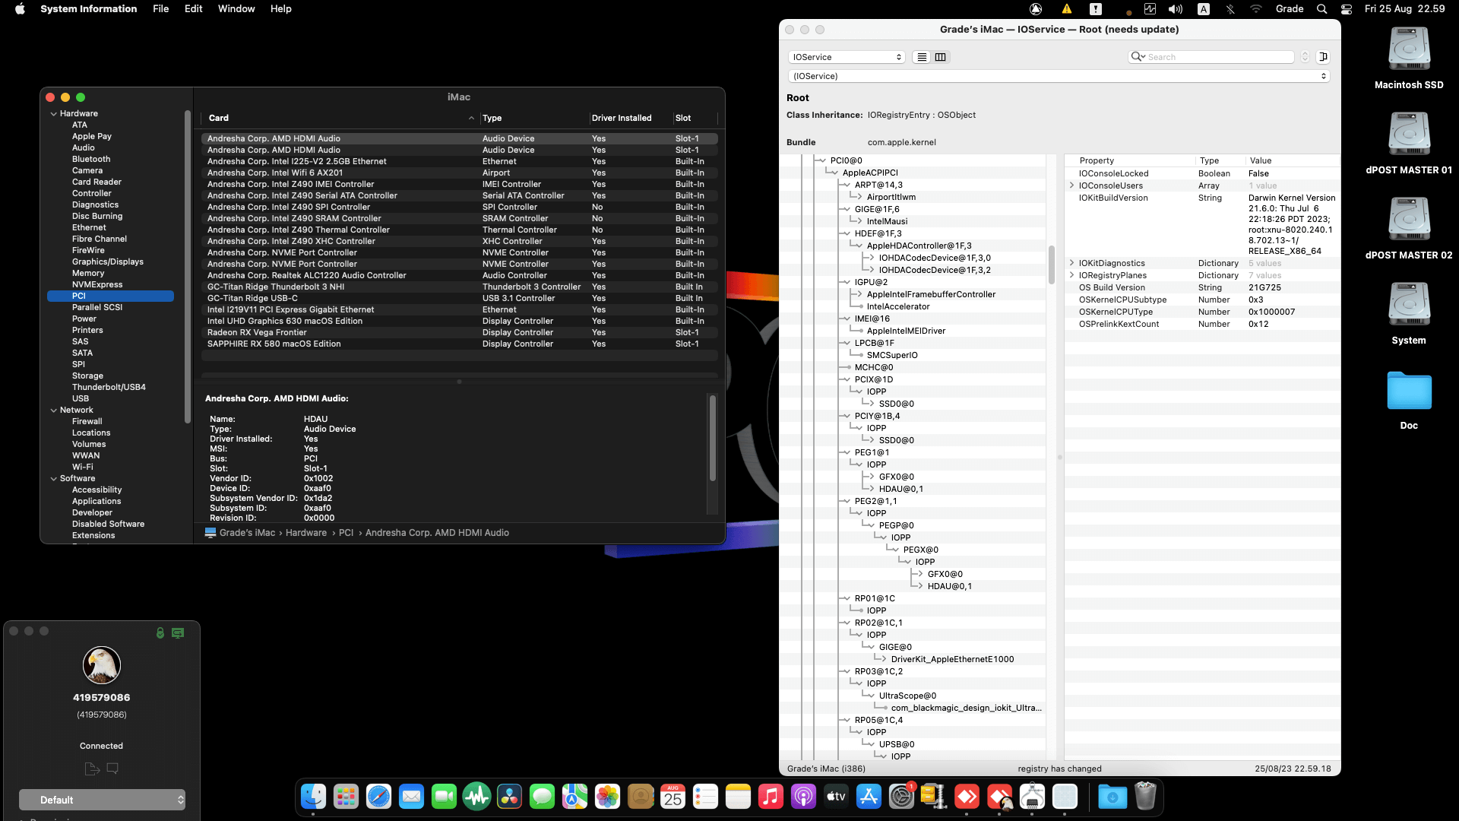
Task: Open Spotlight search in menu bar
Action: 1322,9
